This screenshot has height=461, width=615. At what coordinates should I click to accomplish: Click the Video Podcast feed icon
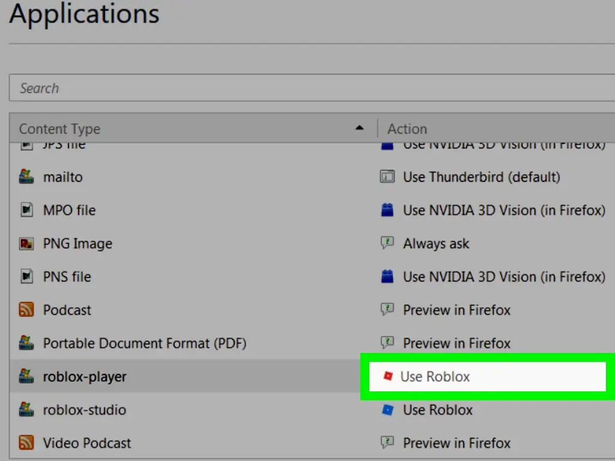tap(26, 442)
